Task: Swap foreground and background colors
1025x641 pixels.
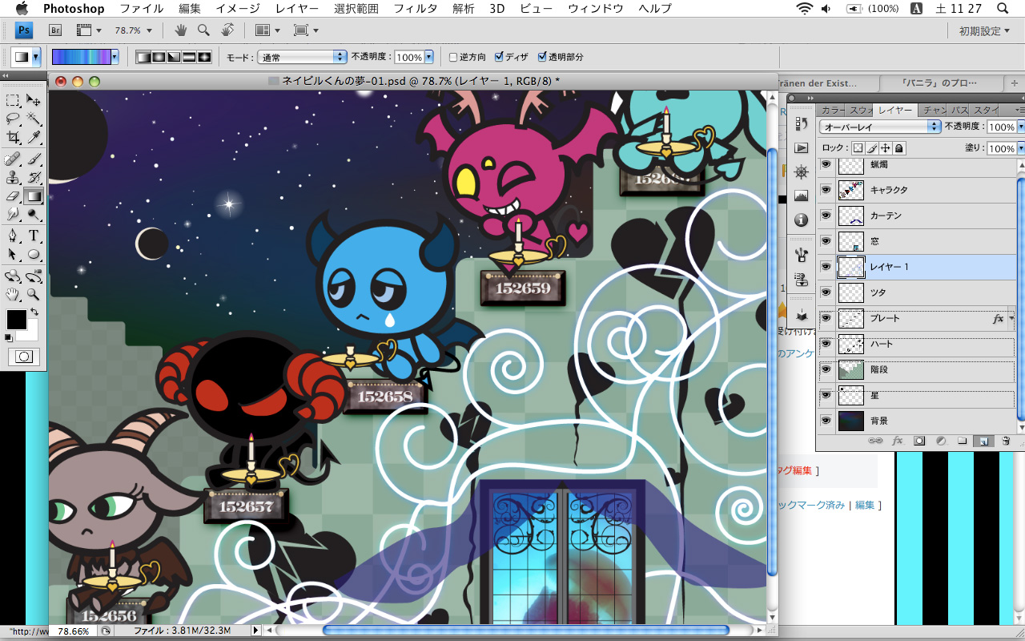Action: coord(34,312)
